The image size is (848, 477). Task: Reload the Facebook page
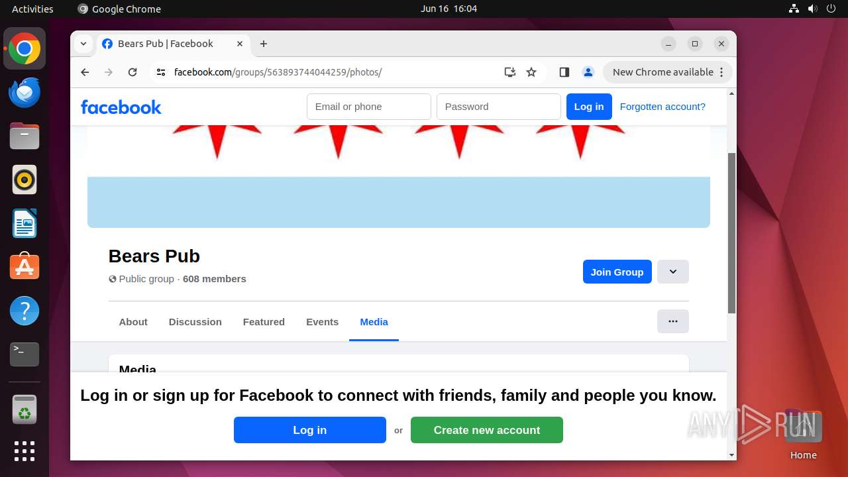(x=132, y=72)
